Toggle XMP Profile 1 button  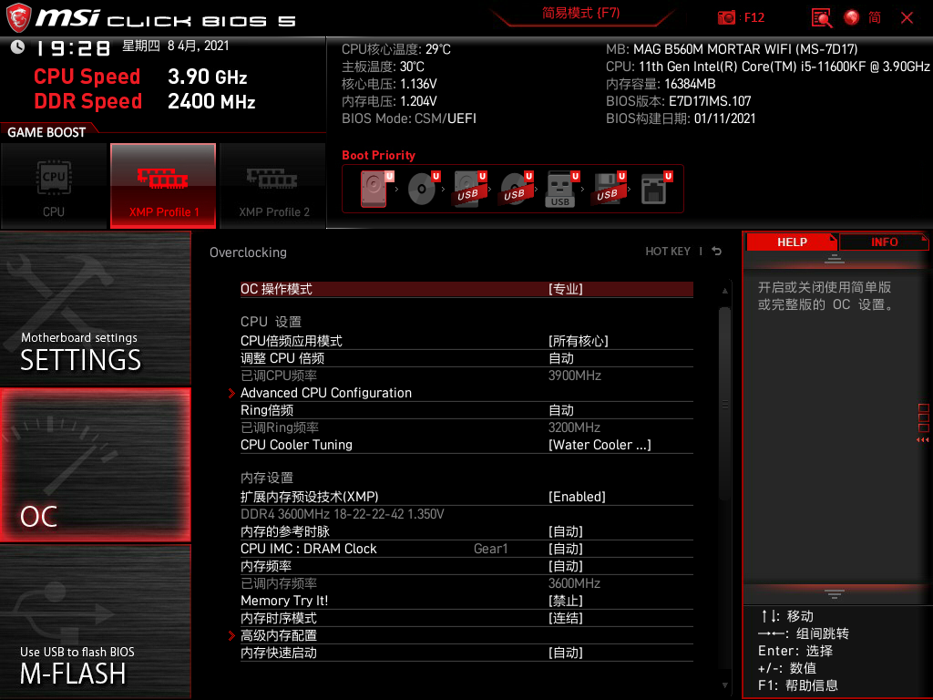point(163,186)
